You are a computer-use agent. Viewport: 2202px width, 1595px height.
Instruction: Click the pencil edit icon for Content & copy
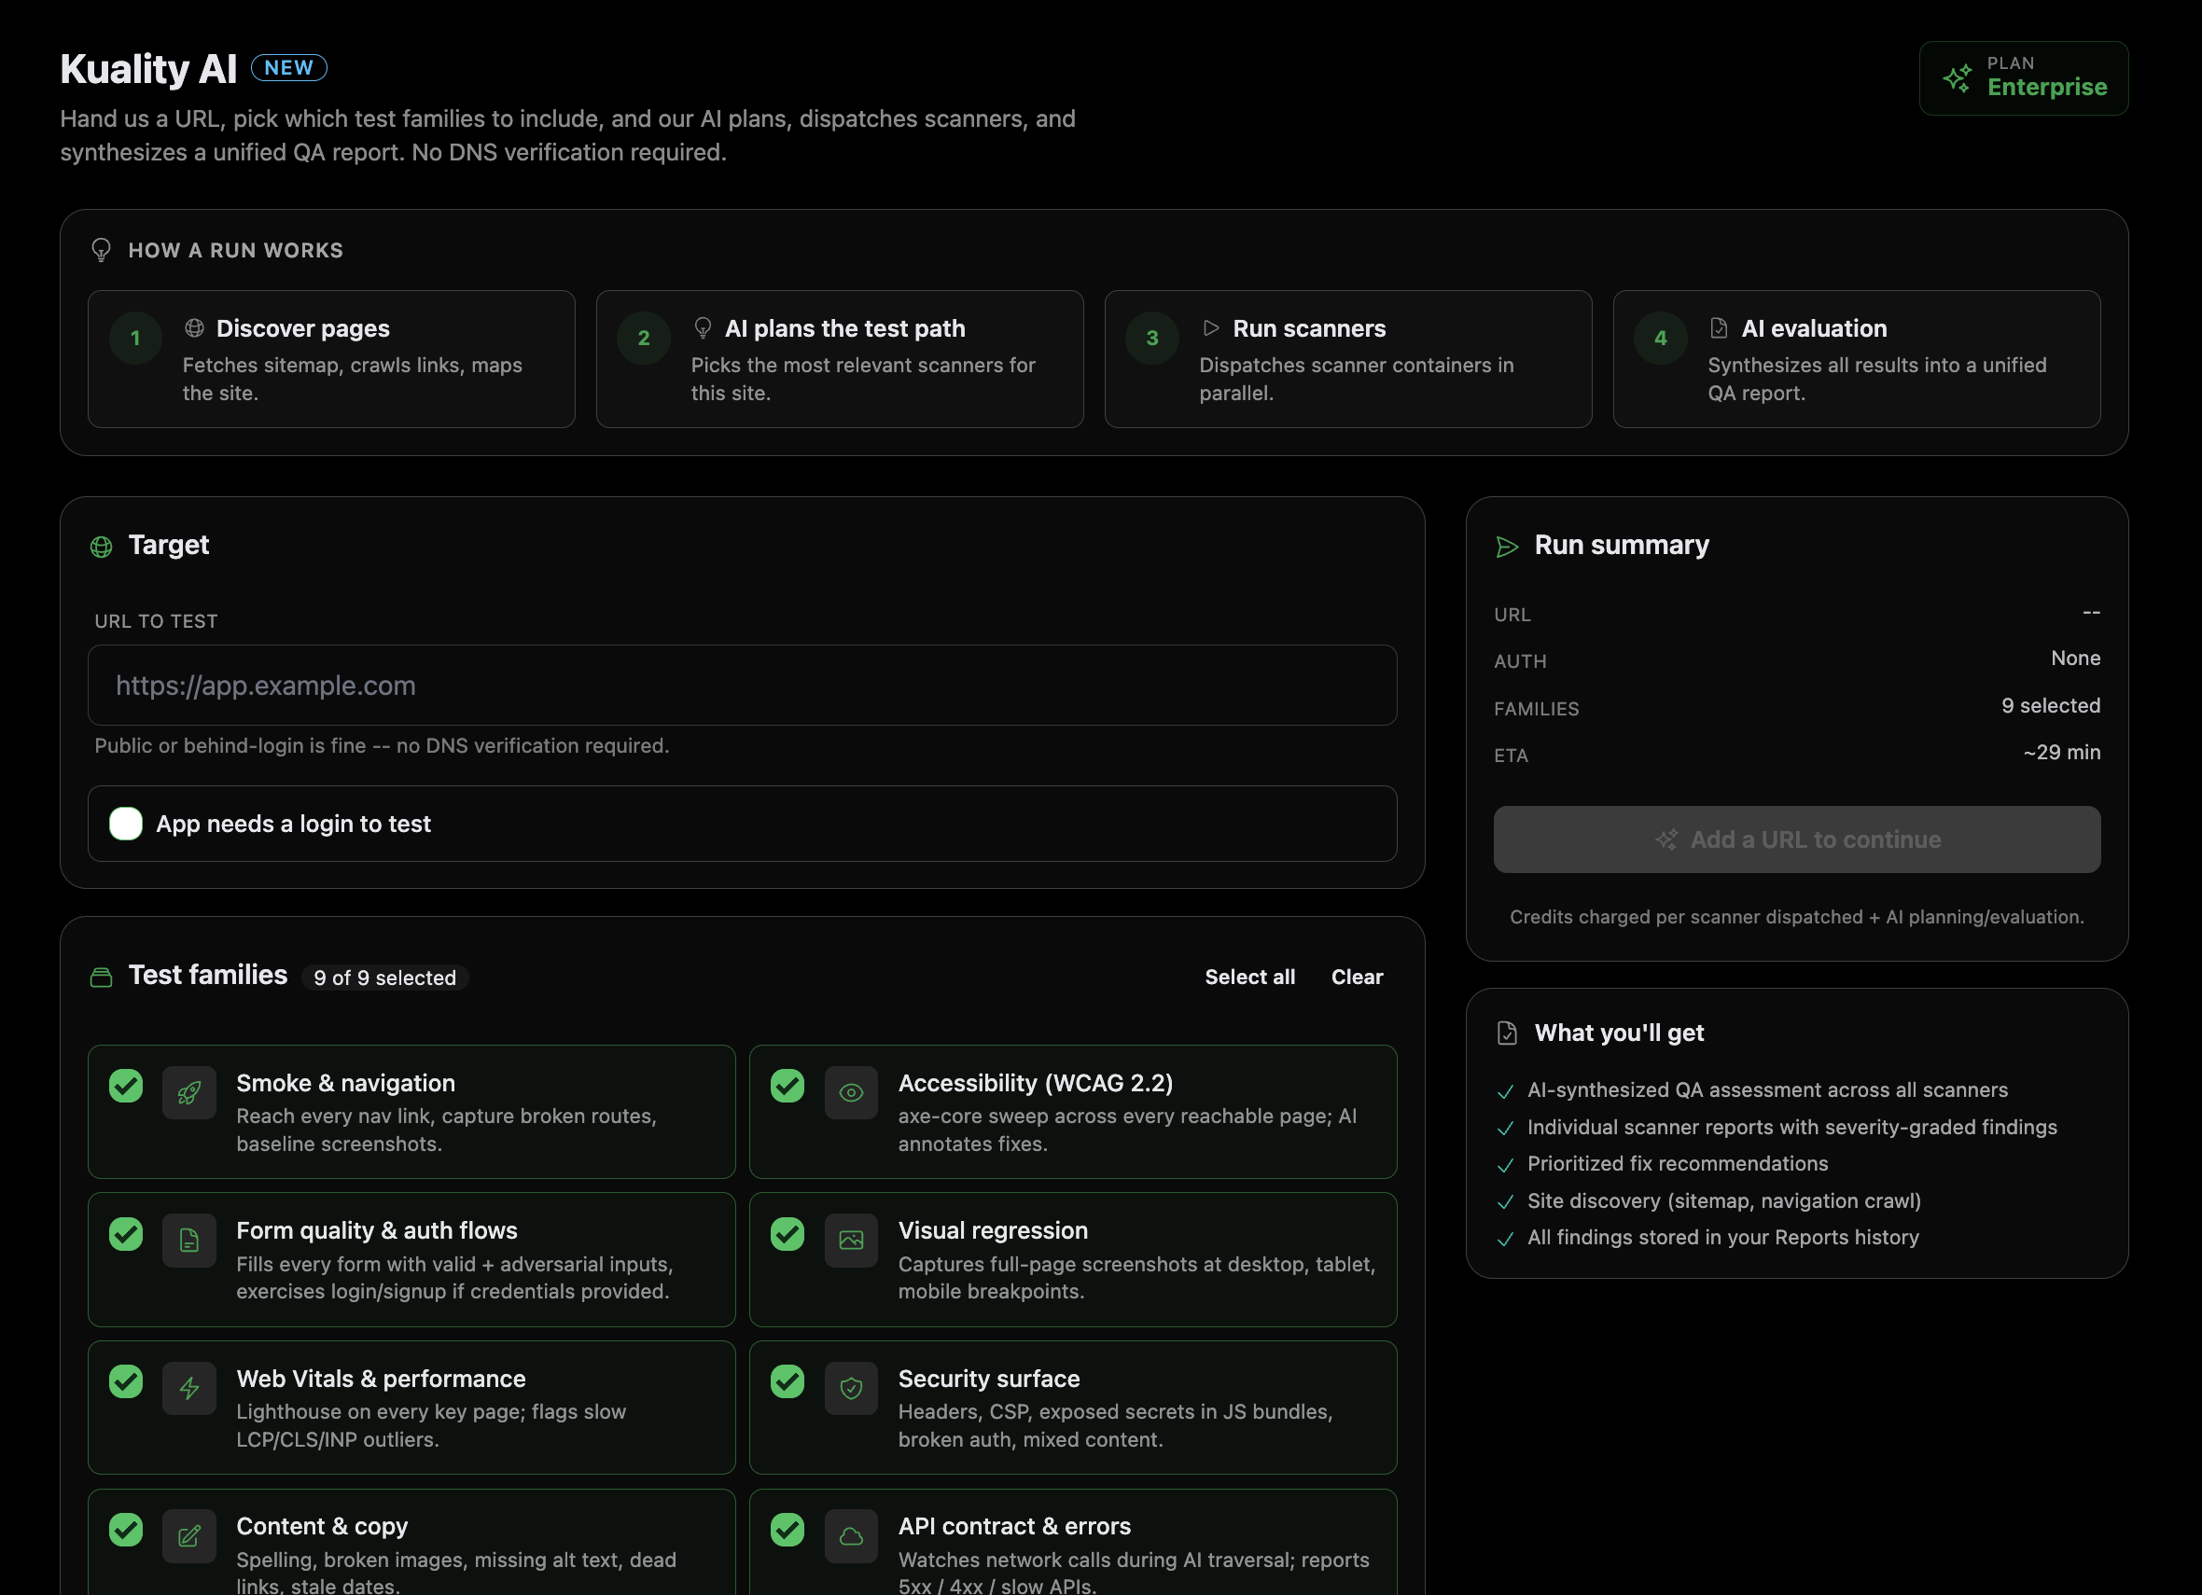pos(189,1536)
